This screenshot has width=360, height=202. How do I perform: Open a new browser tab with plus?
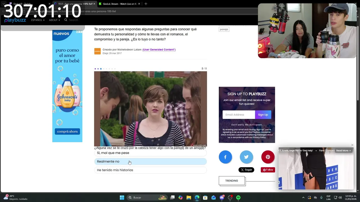coord(146,4)
